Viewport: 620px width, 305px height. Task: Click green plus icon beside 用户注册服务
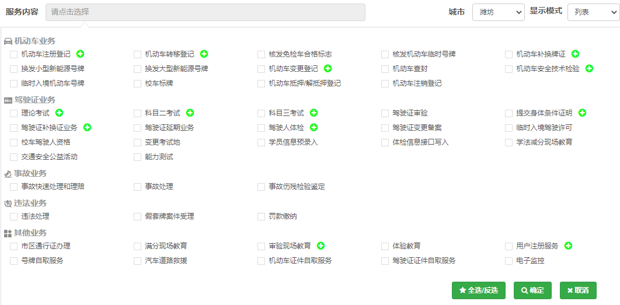point(568,246)
